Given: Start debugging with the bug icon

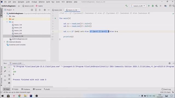Looking at the screenshot, I should (153, 6).
